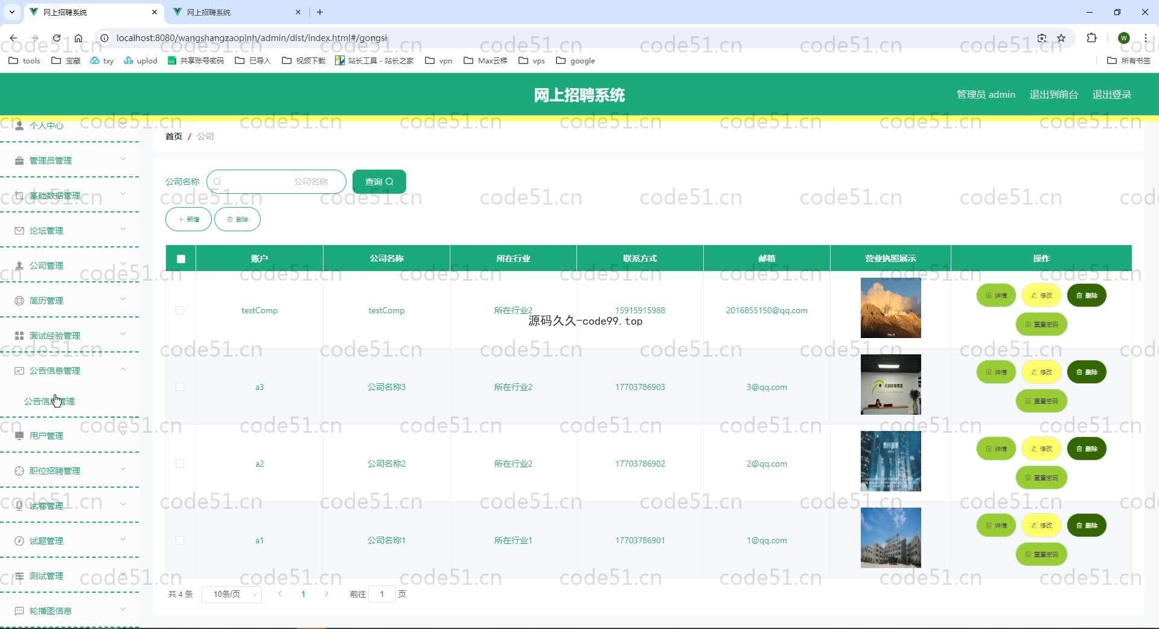
Task: Click the 用户管理 monitor icon
Action: tap(19, 436)
